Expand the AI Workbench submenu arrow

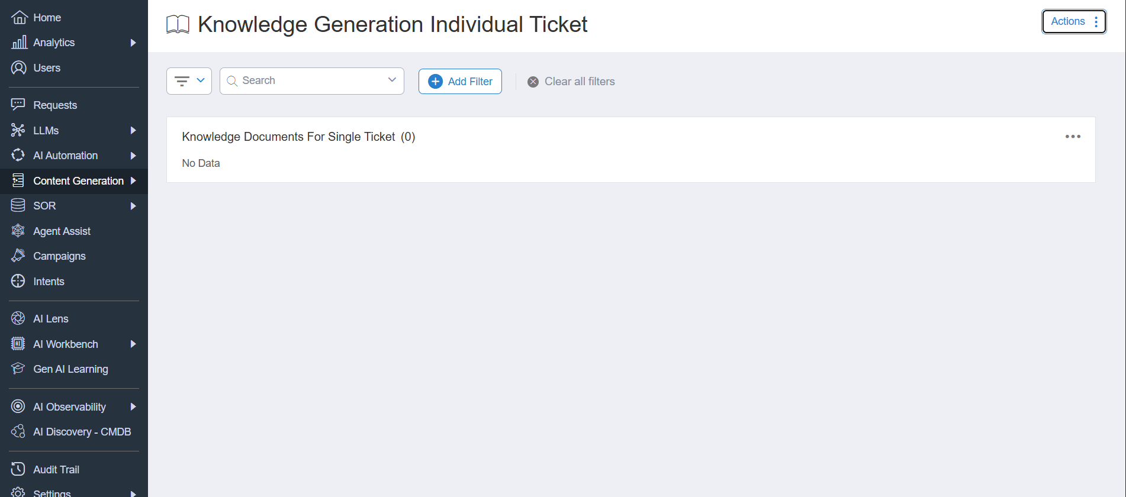[133, 344]
